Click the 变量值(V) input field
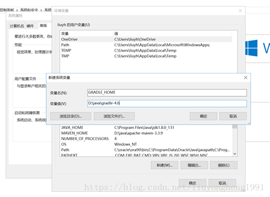270x197 pixels. click(x=167, y=104)
